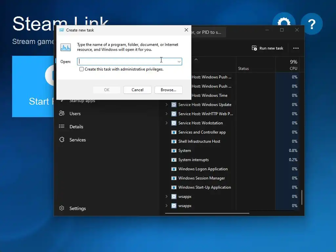Click the Task Manager search box
The width and height of the screenshot is (336, 252).
[208, 32]
